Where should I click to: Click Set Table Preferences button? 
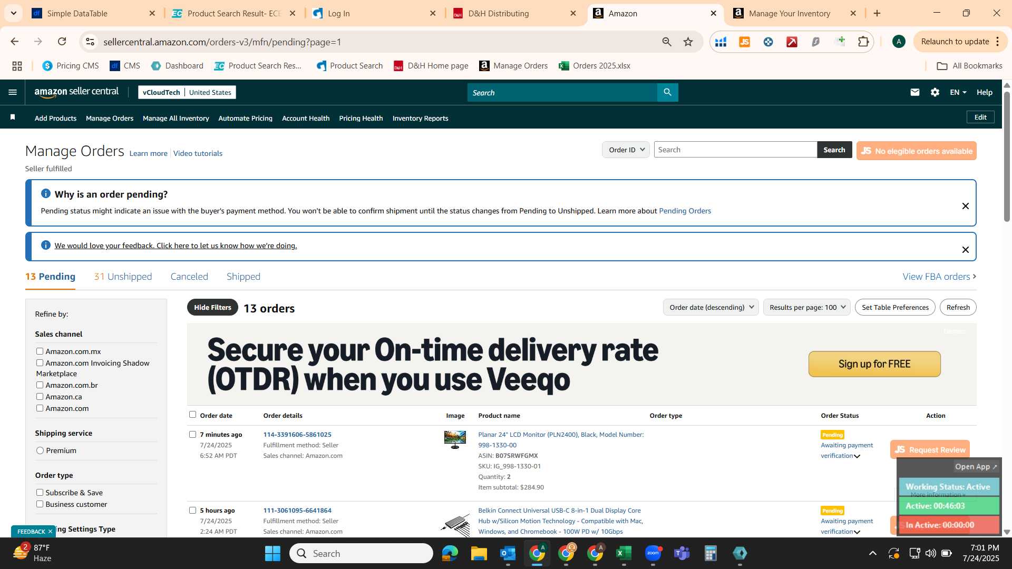pos(895,307)
